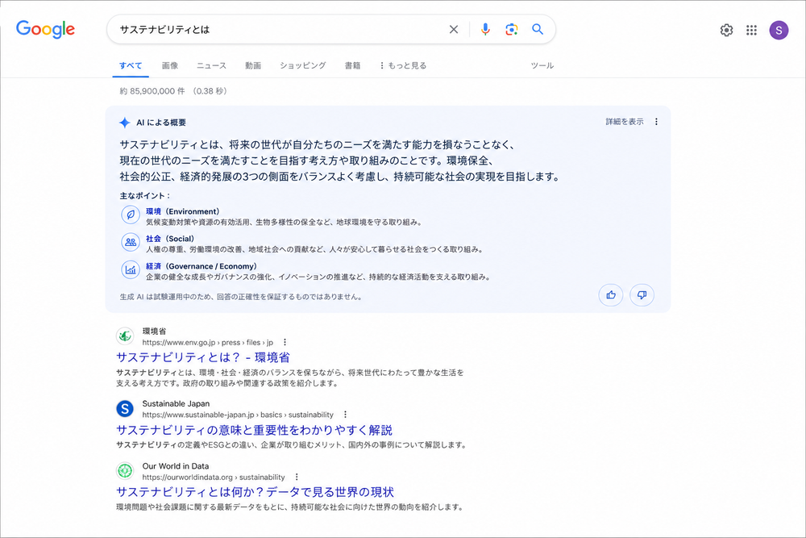Click the https://www.sustainable-japan.jp URL text

point(198,415)
